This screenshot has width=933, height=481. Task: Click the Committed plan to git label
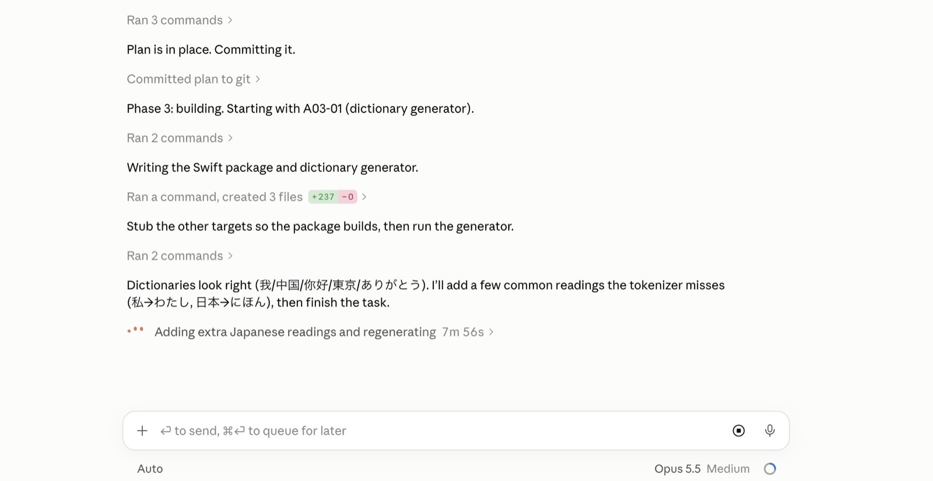[x=188, y=79]
